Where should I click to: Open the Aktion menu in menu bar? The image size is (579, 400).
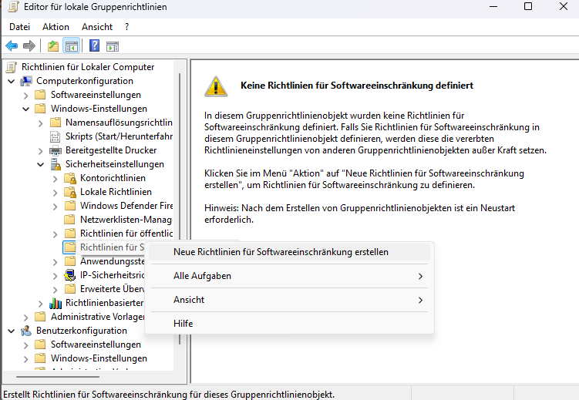coord(56,27)
